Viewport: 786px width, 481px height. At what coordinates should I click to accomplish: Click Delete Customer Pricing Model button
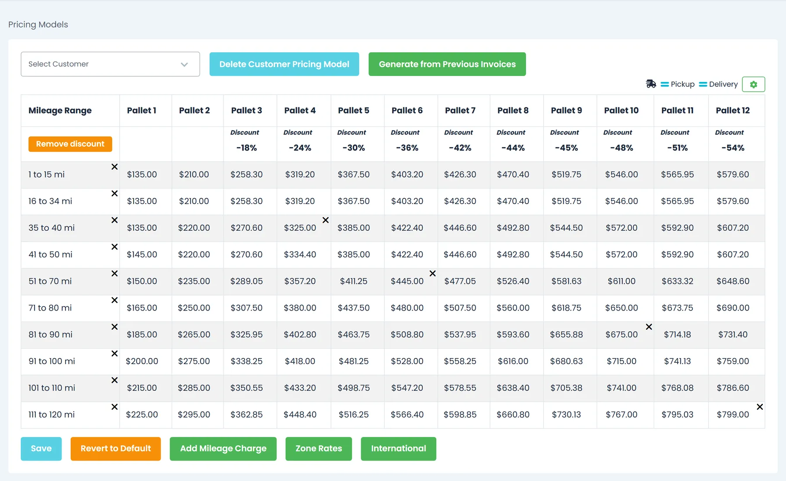click(284, 64)
